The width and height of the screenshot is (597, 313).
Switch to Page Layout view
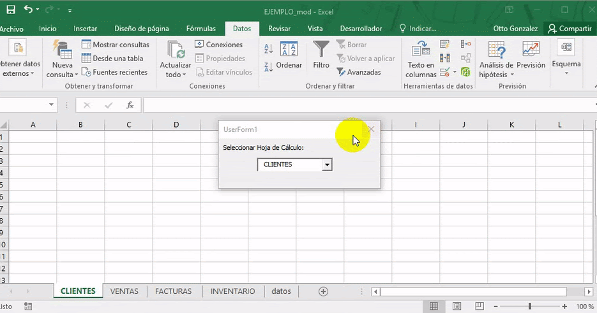457,306
